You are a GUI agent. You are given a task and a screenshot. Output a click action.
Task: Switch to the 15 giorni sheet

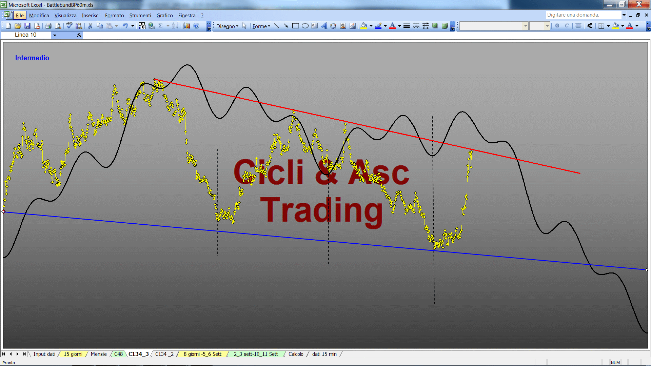[x=73, y=354]
